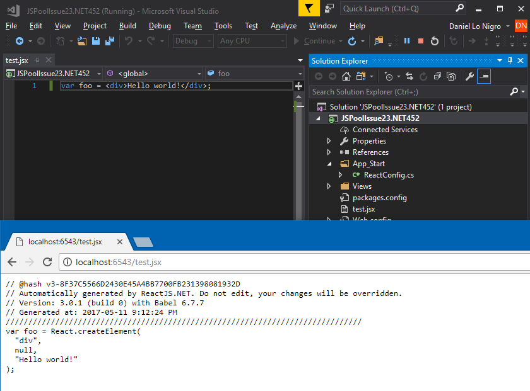Image resolution: width=530 pixels, height=391 pixels.
Task: Select test.jsx in Solution Explorer
Action: pos(363,209)
